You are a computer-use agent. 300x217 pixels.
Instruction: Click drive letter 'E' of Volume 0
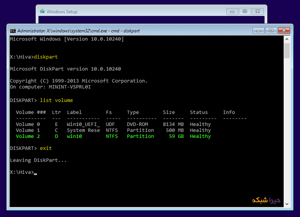tap(56, 124)
